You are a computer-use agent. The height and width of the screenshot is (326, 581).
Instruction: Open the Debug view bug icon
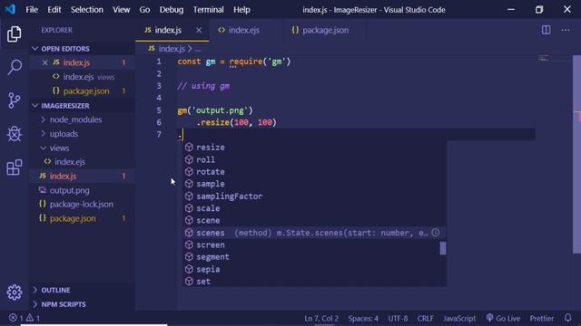(15, 133)
